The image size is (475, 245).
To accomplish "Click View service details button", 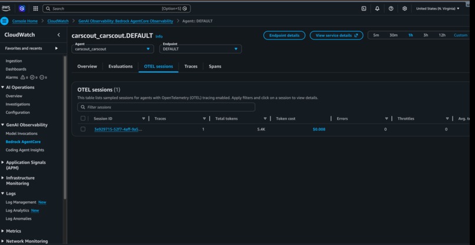I will tap(337, 35).
